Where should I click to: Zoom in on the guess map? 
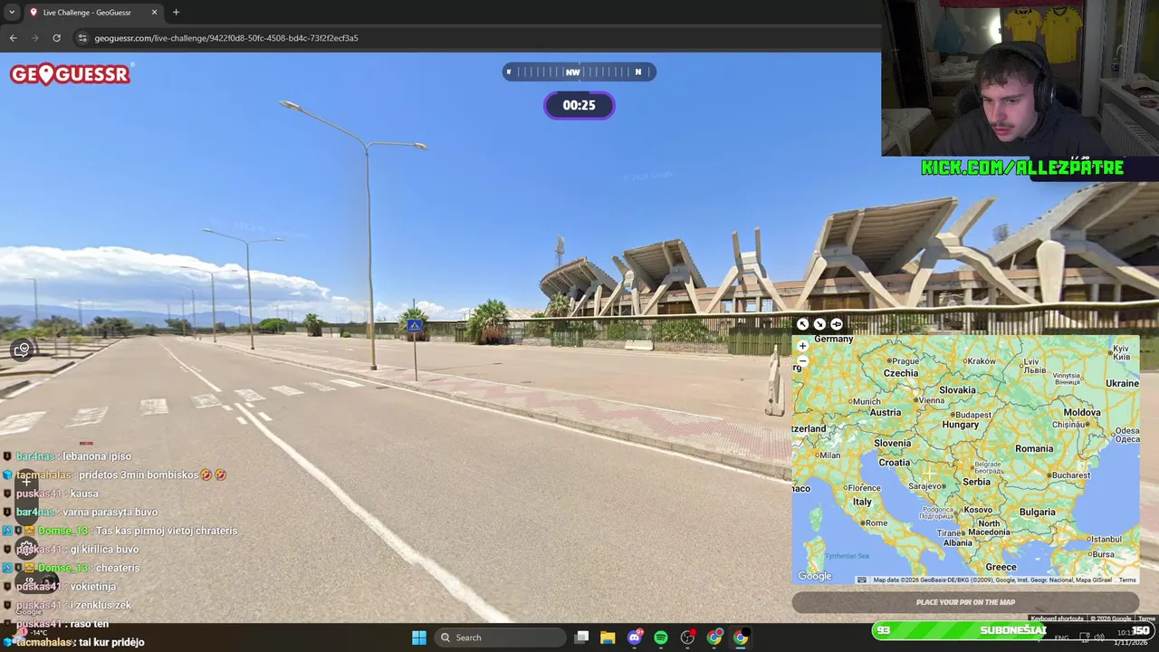point(802,346)
